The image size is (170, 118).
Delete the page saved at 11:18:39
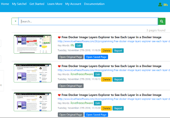pos(106,51)
